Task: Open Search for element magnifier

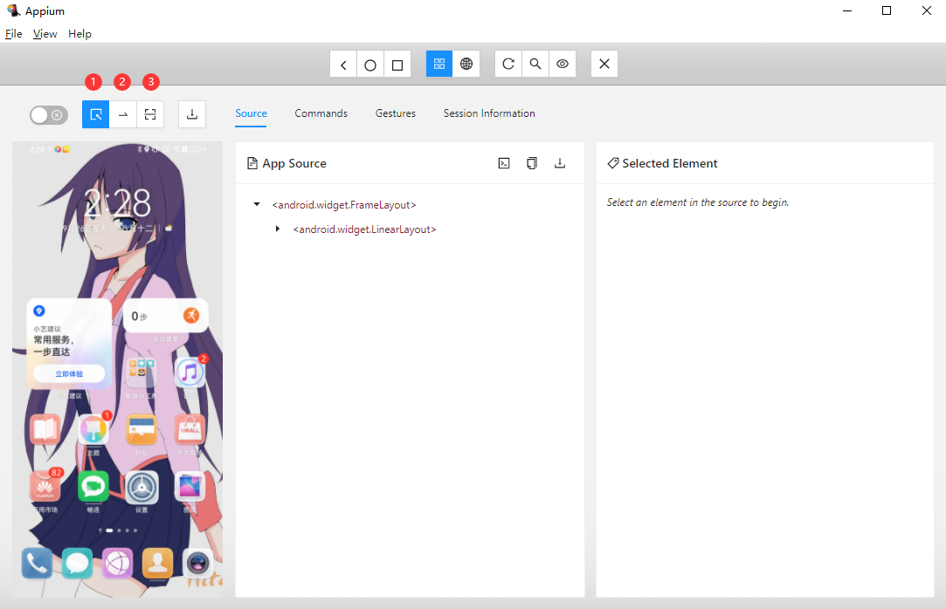Action: click(x=535, y=65)
